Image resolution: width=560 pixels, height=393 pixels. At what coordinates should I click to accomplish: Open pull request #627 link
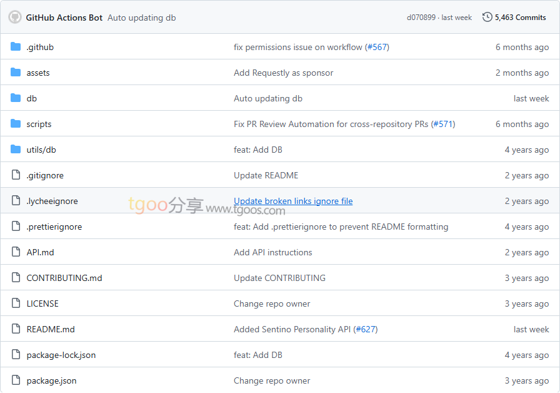pos(366,329)
